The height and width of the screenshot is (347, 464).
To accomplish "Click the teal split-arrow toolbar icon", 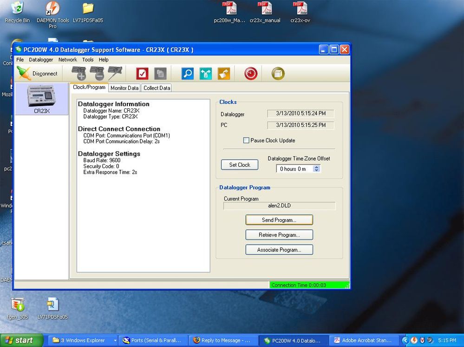I will (x=206, y=74).
